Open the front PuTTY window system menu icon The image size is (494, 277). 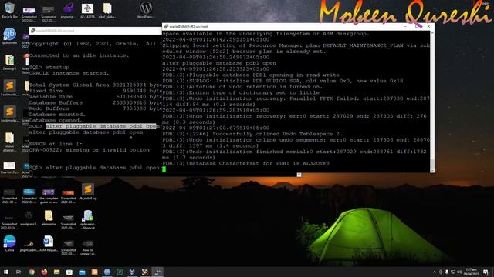(x=166, y=27)
